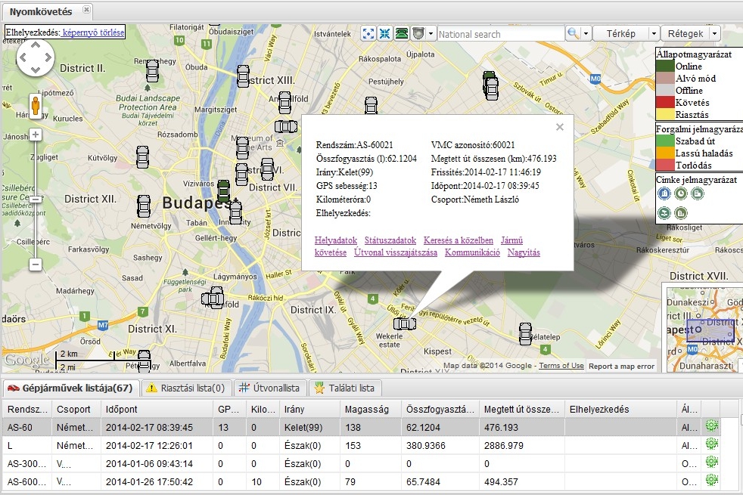Open the Útvonallista tab
Image resolution: width=743 pixels, height=495 pixels.
point(269,388)
